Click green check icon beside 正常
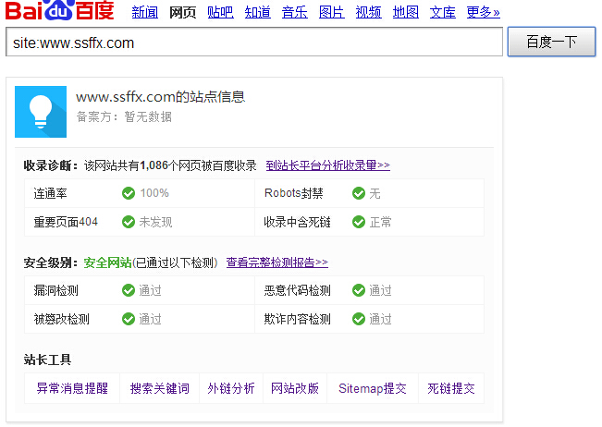 tap(359, 222)
